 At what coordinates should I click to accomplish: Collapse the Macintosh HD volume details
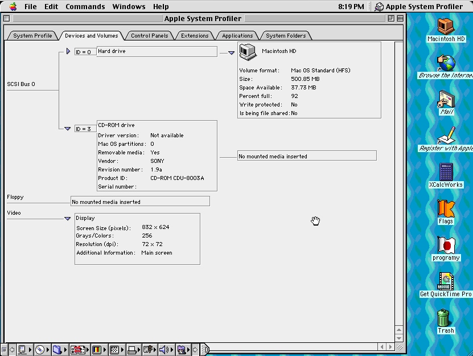[x=231, y=53]
